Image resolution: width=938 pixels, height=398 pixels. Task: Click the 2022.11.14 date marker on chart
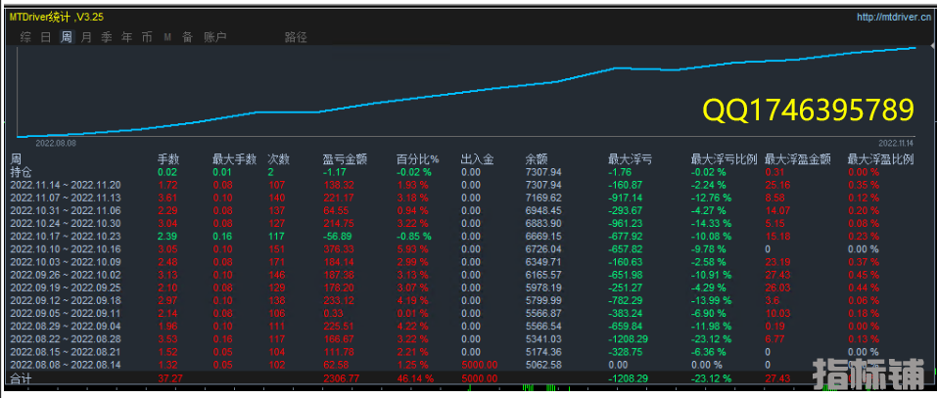pos(895,142)
